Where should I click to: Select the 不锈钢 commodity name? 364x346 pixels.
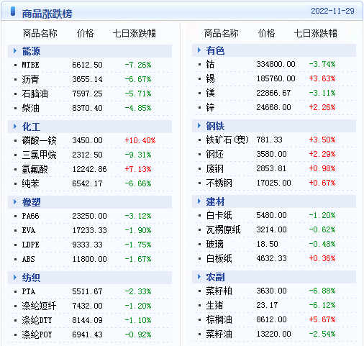coord(219,183)
